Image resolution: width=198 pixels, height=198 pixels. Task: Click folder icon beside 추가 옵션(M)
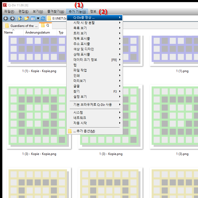tap(70, 131)
